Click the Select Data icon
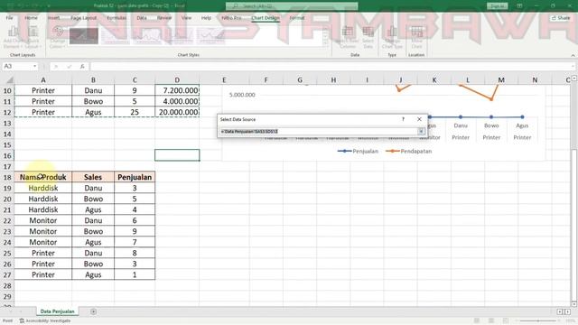 coord(368,36)
